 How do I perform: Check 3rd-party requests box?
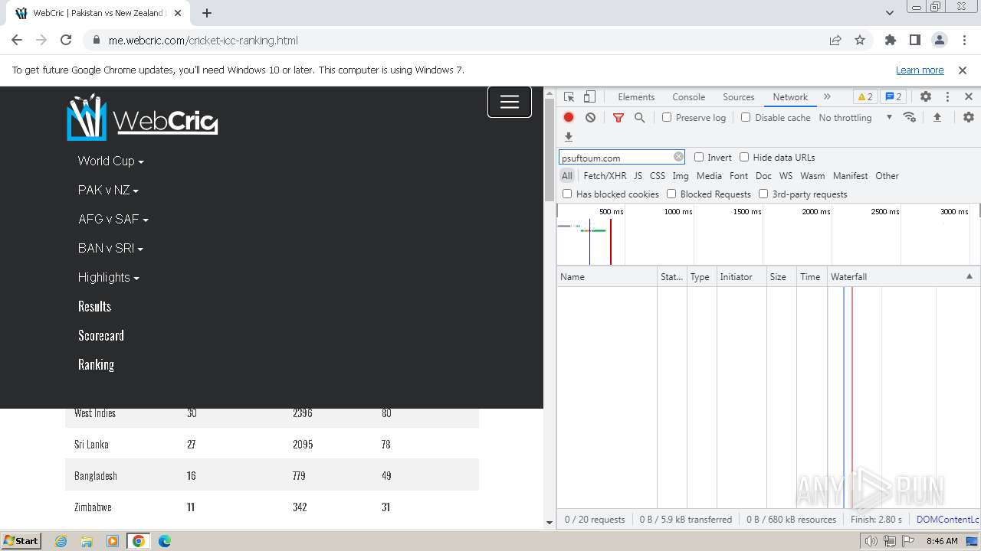763,194
